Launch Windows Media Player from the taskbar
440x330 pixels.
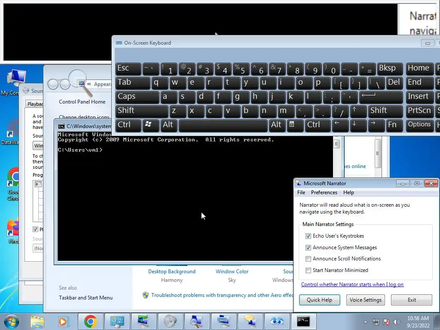tap(63, 321)
